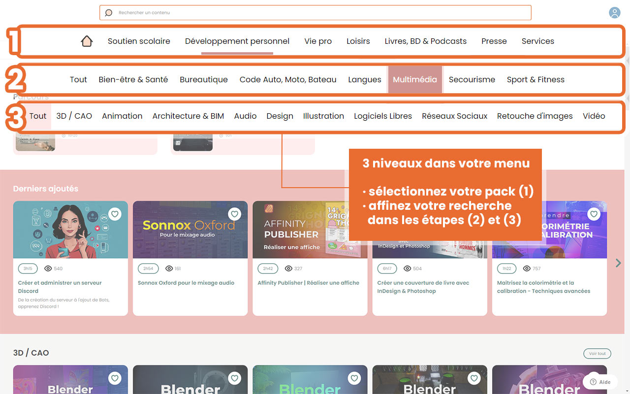The image size is (630, 394).
Task: Toggle favorite on the Discord server course
Action: [115, 214]
